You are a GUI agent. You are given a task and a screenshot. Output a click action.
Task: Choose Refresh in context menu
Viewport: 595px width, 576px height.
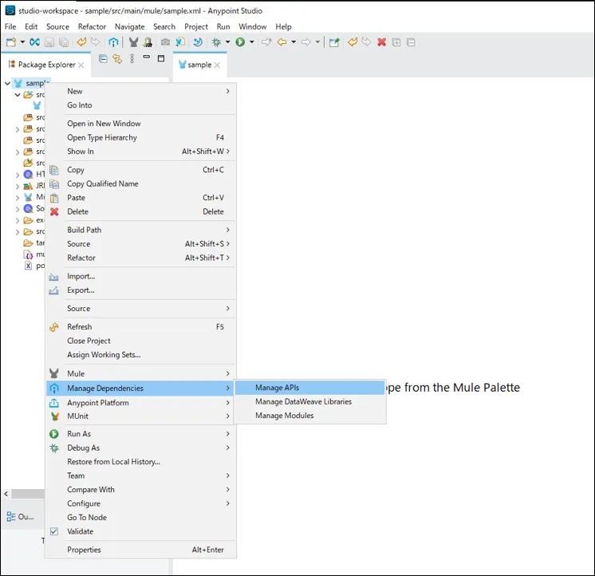point(141,327)
